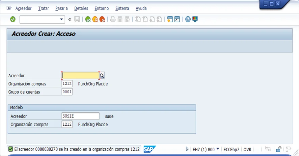Image resolution: width=299 pixels, height=156 pixels.
Task: Click the orange Exit icon
Action: 95,20
